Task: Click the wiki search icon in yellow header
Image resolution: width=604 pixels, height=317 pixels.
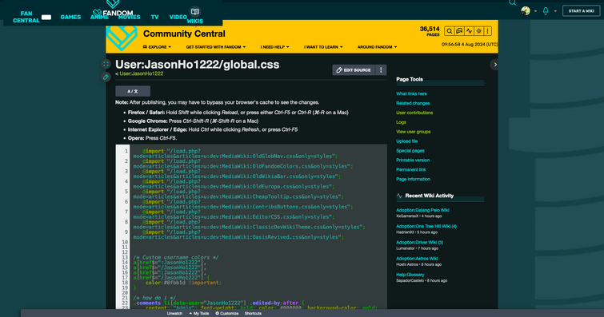Action: [x=450, y=31]
